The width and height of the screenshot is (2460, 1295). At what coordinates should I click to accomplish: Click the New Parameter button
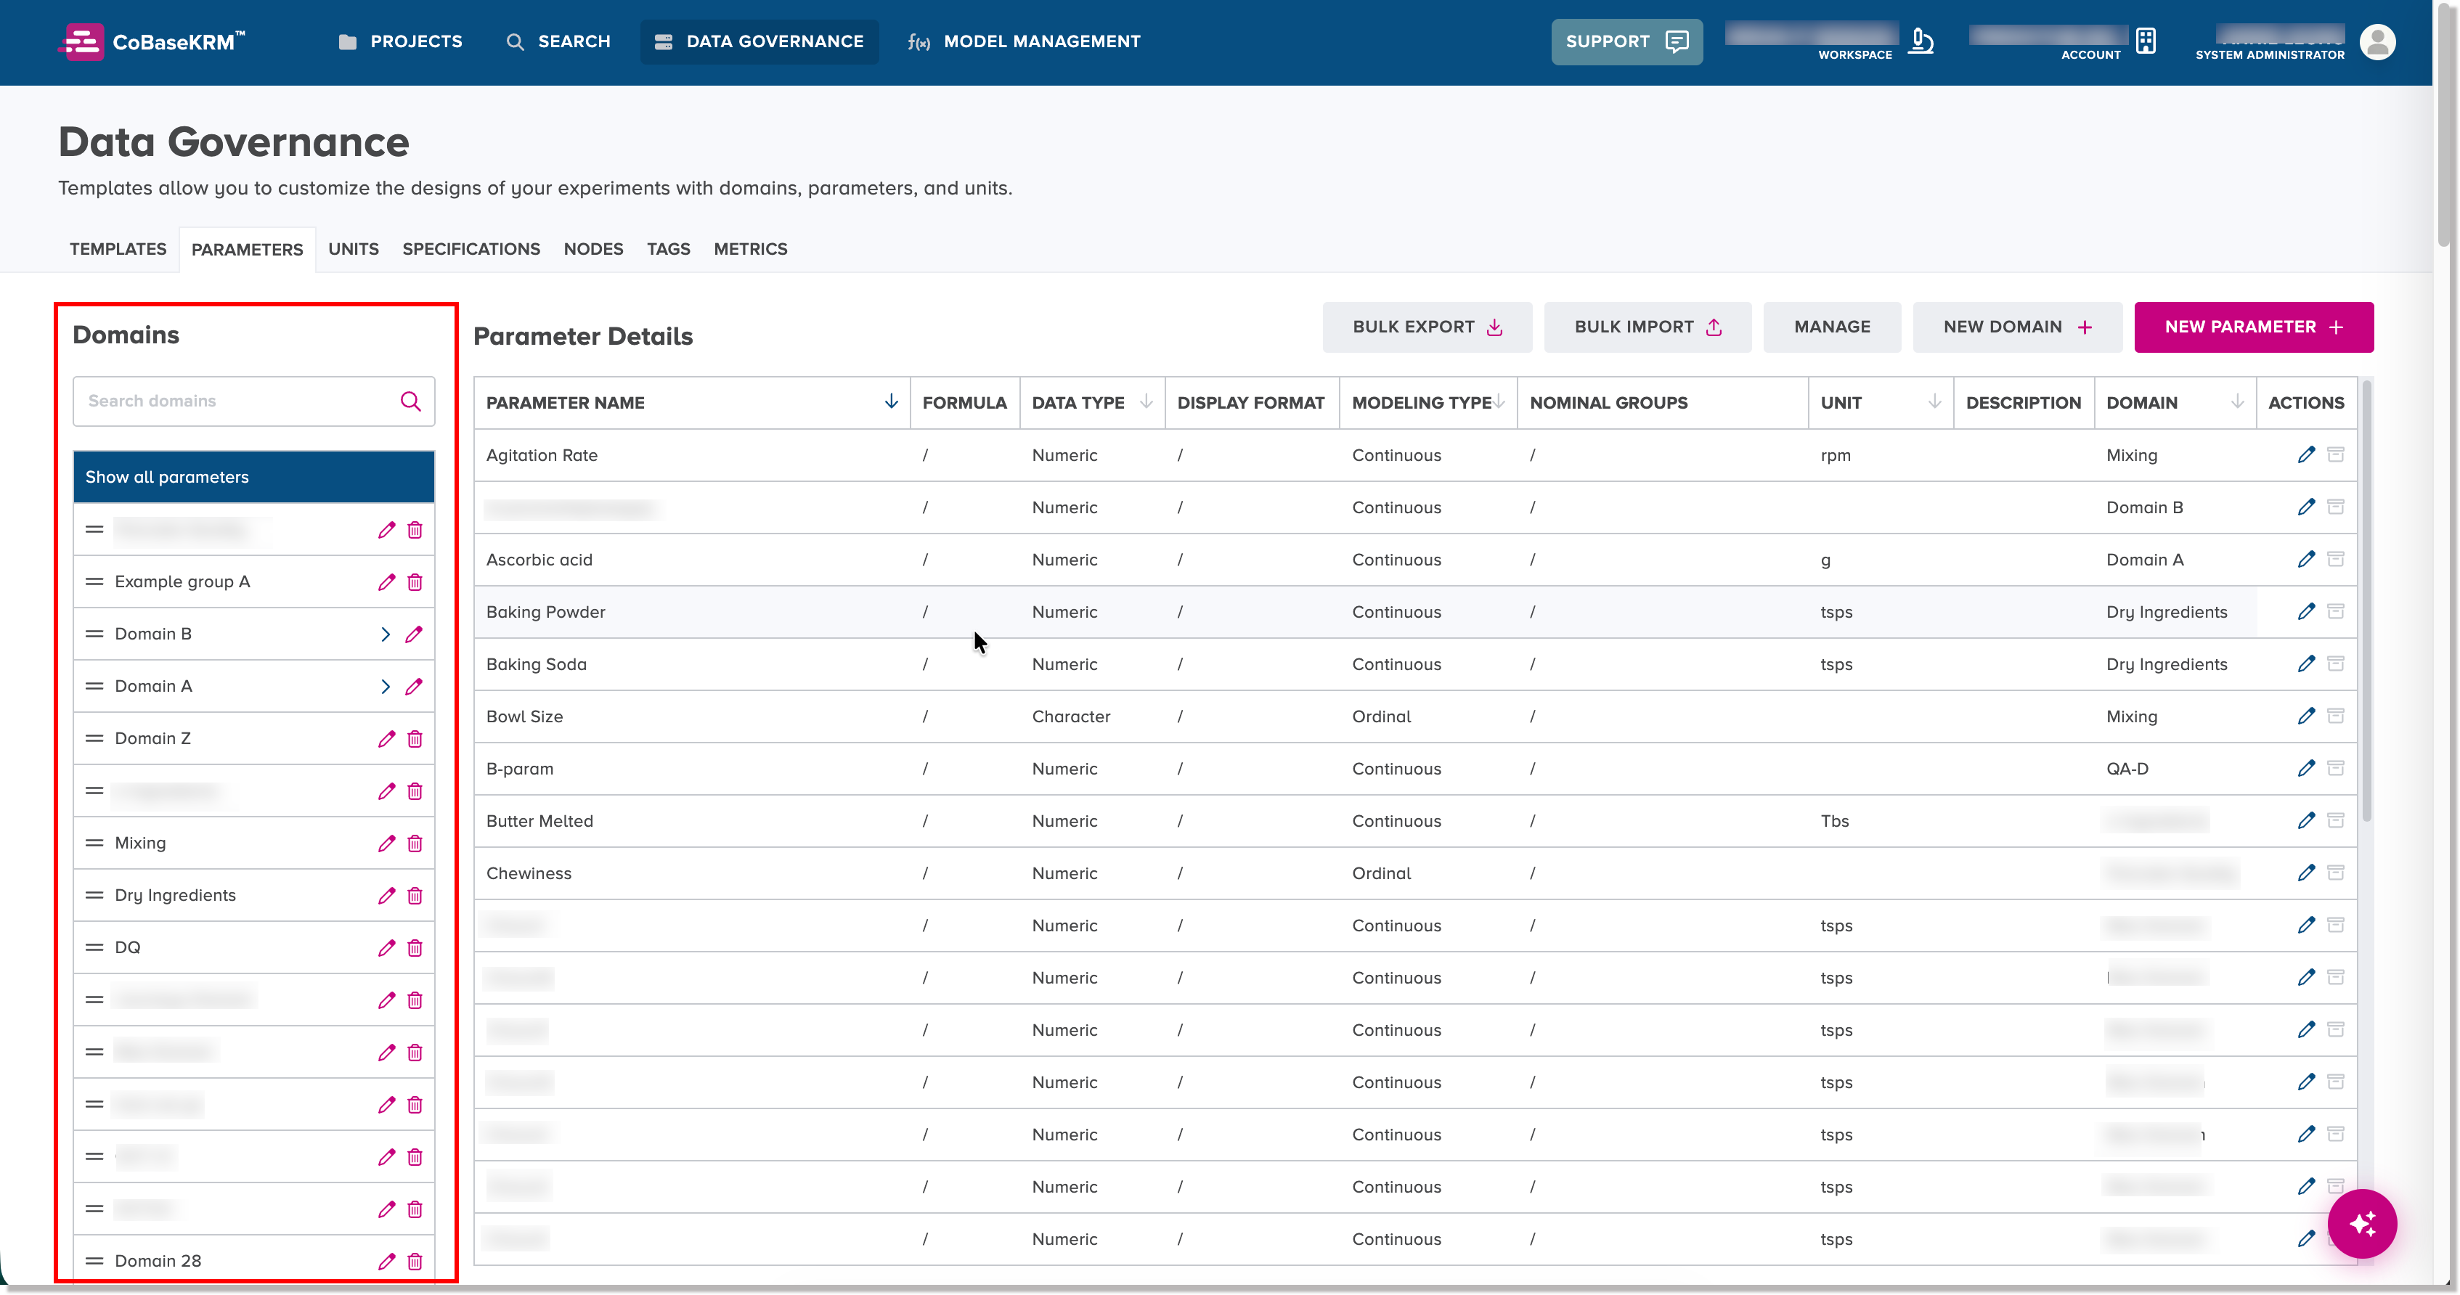pos(2254,327)
